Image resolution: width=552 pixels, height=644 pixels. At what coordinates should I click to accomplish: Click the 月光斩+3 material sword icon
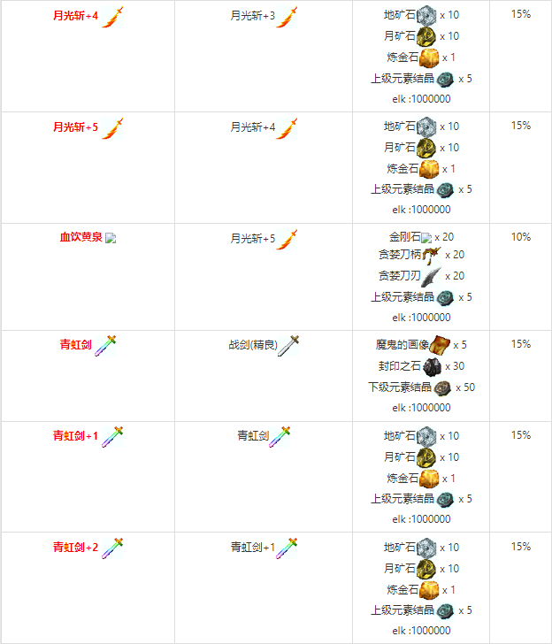coord(287,18)
